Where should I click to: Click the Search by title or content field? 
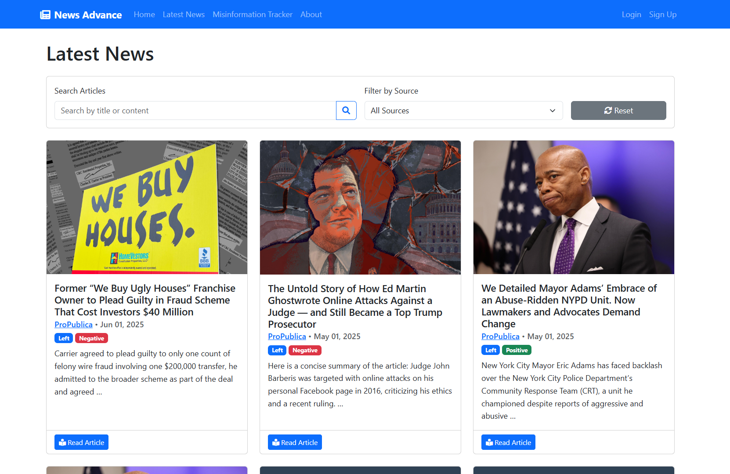tap(195, 111)
